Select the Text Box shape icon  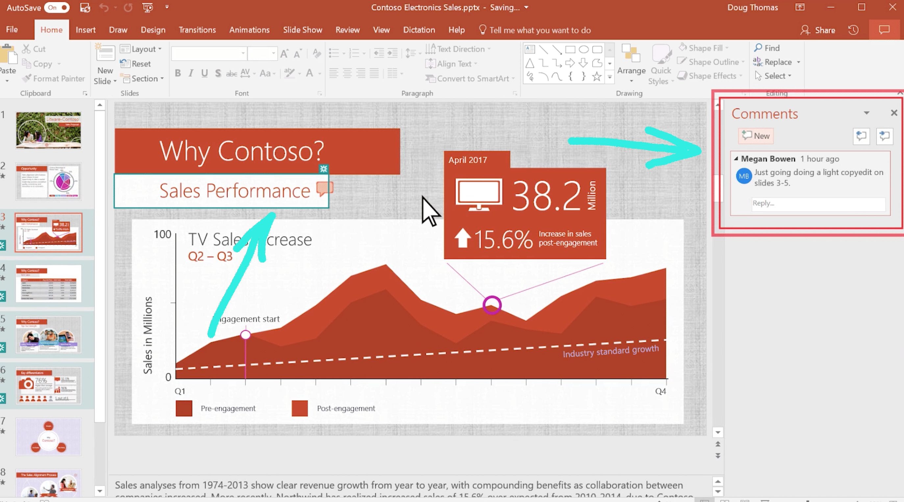tap(530, 49)
